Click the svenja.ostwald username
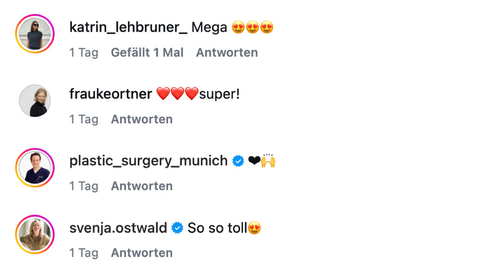The image size is (487, 277). [x=118, y=228]
